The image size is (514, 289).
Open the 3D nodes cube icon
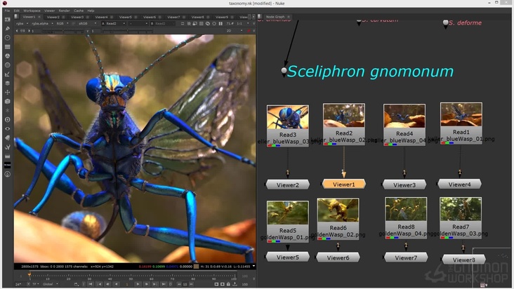(7, 102)
